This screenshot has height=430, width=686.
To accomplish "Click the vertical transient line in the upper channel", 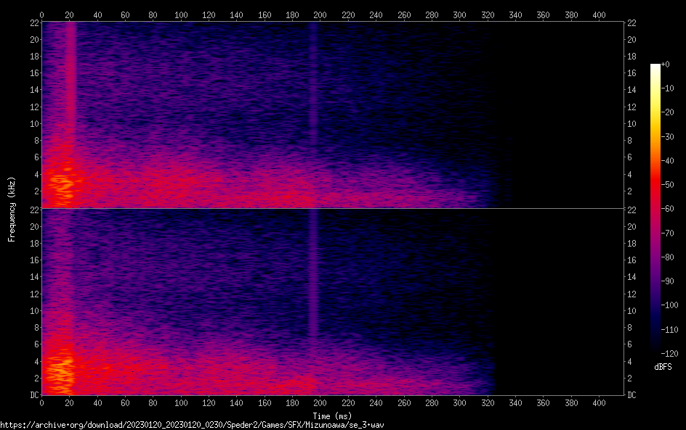I will click(313, 80).
